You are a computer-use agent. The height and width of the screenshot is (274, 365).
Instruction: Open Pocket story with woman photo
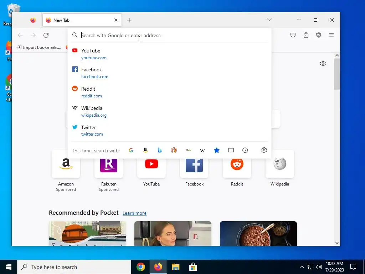(173, 233)
